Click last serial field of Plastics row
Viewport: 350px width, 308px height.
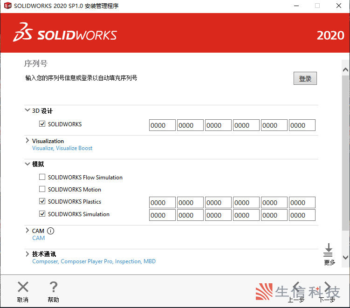(302, 203)
